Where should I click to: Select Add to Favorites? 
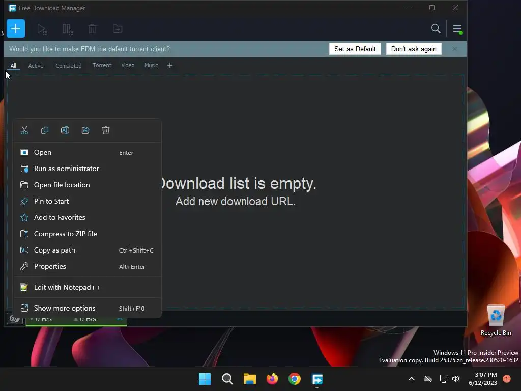pos(87,217)
